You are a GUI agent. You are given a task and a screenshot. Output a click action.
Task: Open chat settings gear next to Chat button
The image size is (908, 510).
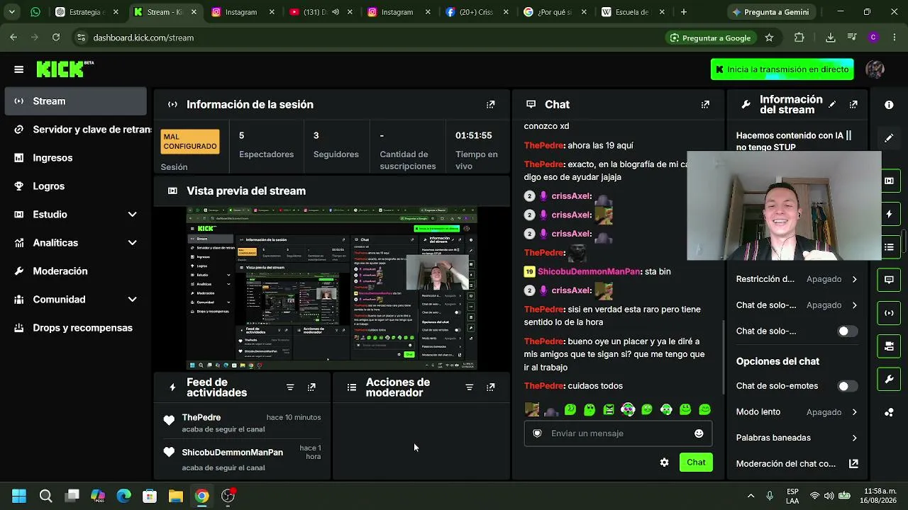click(x=664, y=463)
